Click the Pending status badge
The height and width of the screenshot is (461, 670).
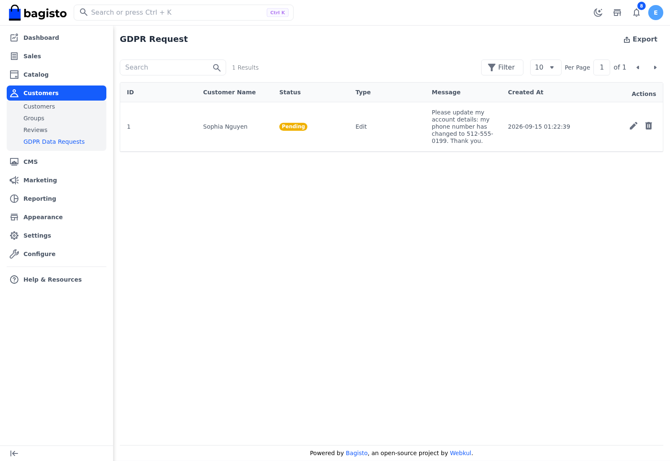293,127
